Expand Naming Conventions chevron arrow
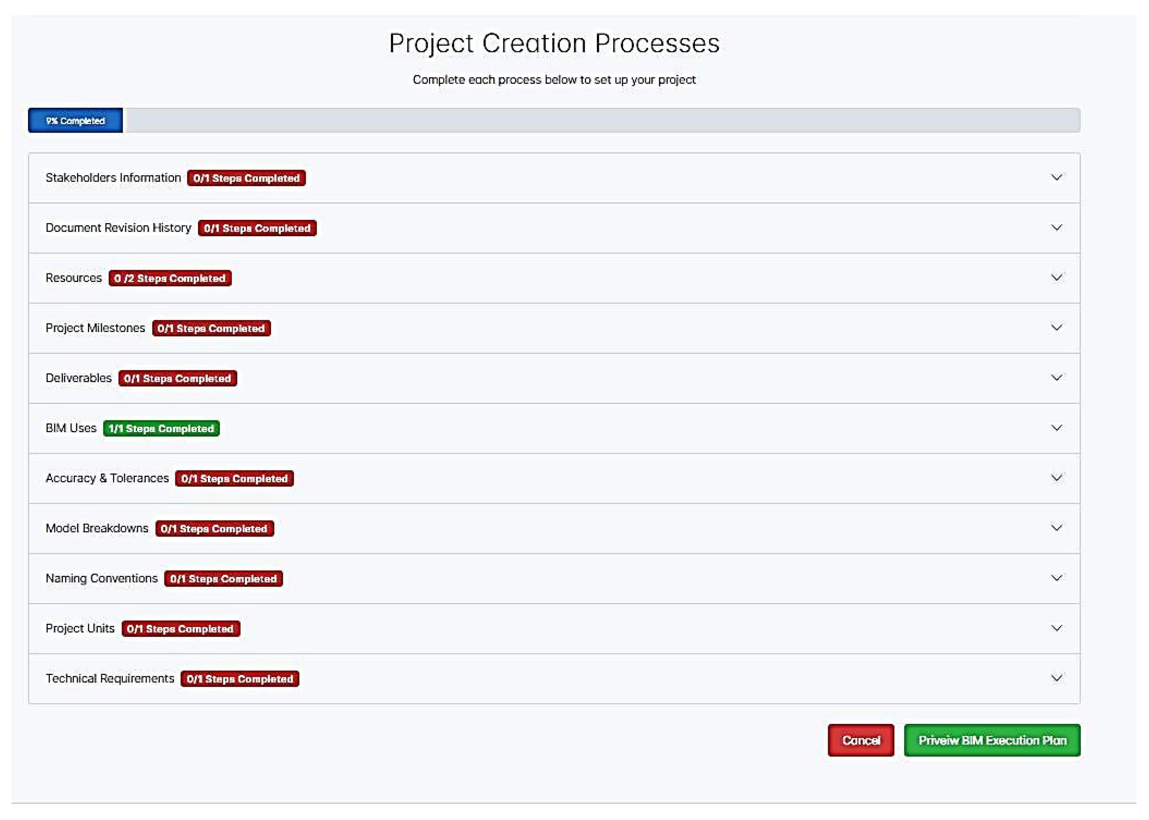 pos(1056,578)
